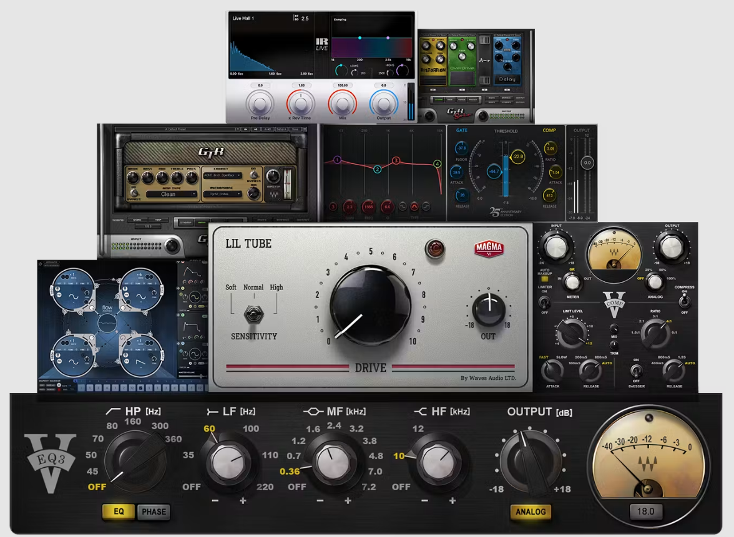Image resolution: width=734 pixels, height=537 pixels.
Task: Open the GTR preset name dropdown arrow
Action: [238, 129]
